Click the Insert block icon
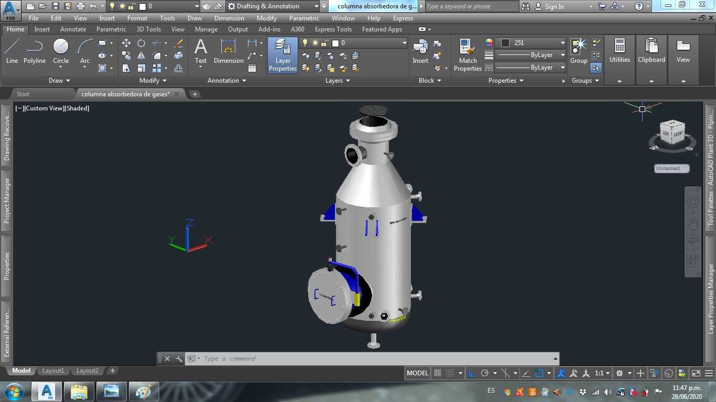Image resolution: width=716 pixels, height=402 pixels. (x=420, y=51)
